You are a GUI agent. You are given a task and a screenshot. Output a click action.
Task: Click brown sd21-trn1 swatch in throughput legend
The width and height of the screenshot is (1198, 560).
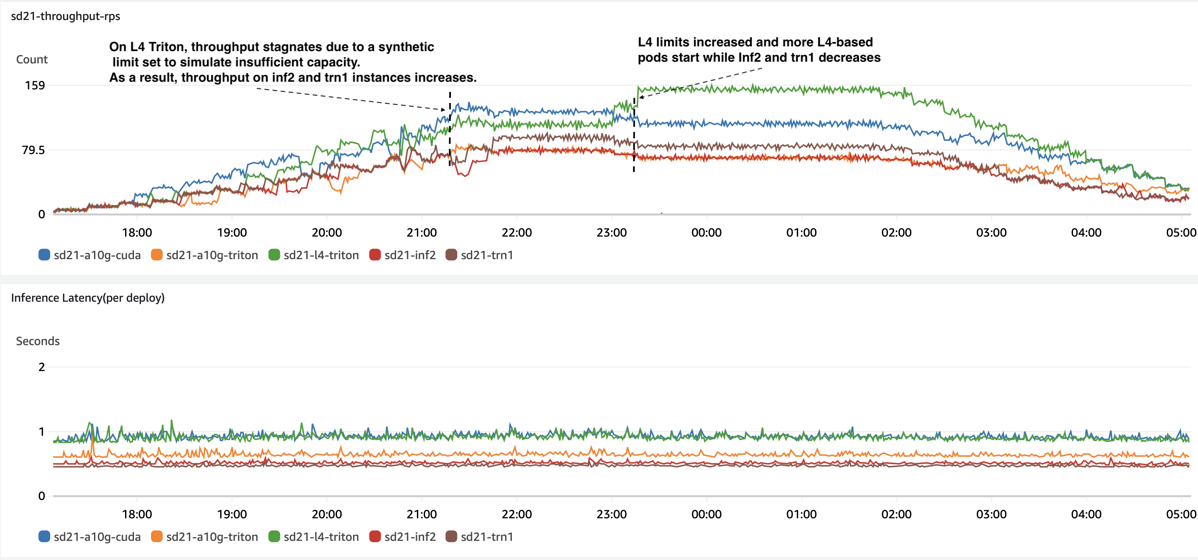pyautogui.click(x=451, y=255)
